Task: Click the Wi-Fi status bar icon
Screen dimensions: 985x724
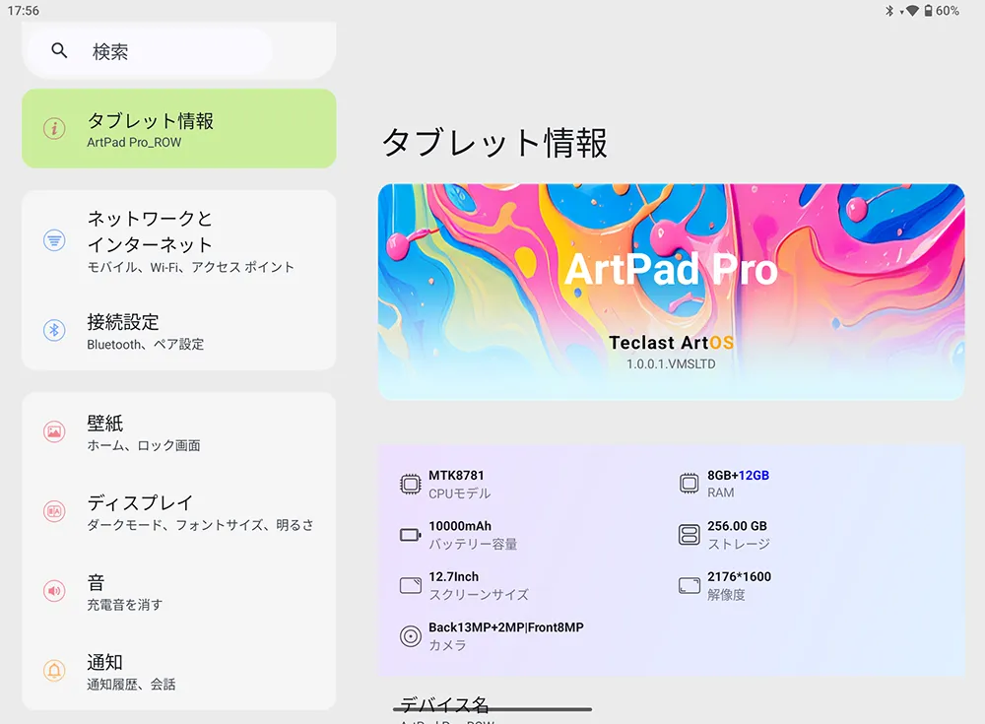Action: click(912, 11)
